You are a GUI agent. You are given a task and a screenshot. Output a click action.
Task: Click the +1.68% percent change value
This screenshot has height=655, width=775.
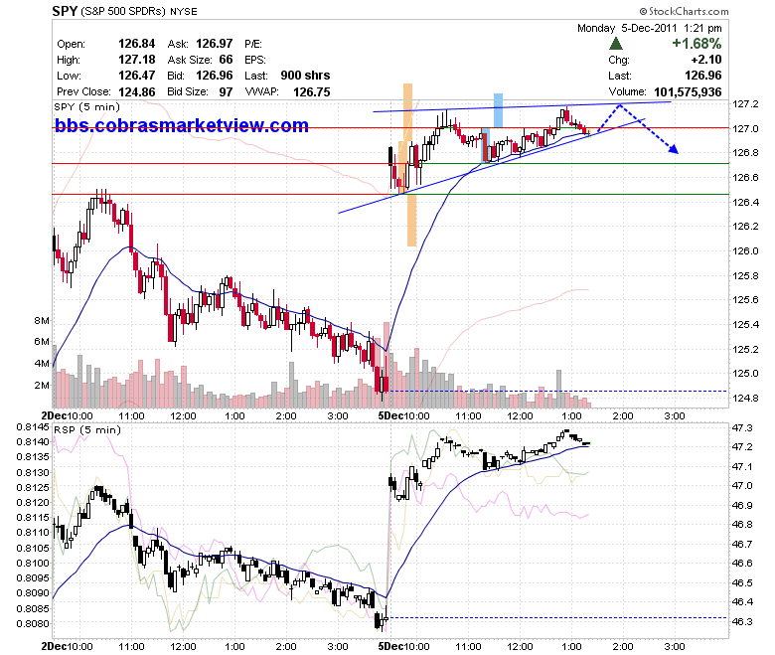tap(697, 44)
